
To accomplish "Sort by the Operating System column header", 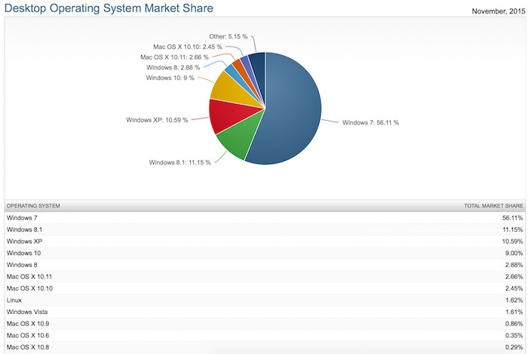I will 33,205.
